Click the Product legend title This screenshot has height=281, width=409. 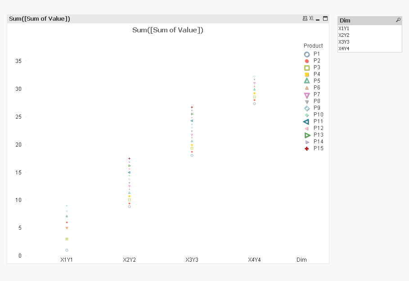pyautogui.click(x=313, y=45)
